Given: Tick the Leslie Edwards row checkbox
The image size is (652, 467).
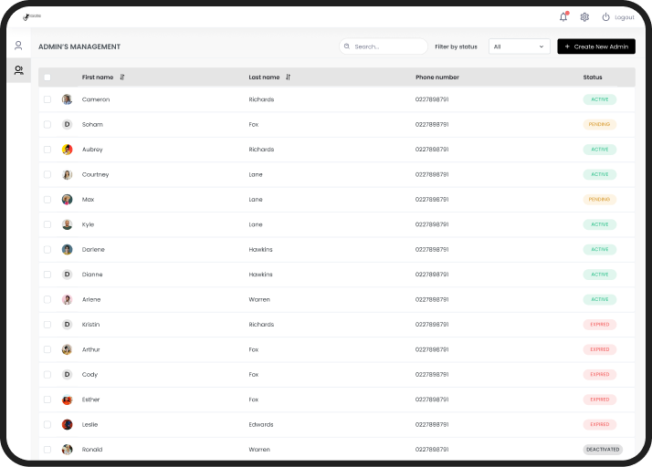Looking at the screenshot, I should [47, 425].
